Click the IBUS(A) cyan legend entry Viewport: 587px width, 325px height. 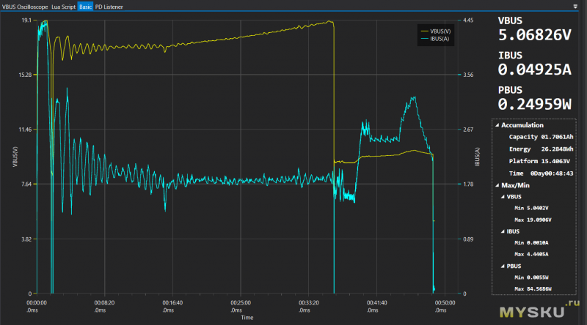434,40
